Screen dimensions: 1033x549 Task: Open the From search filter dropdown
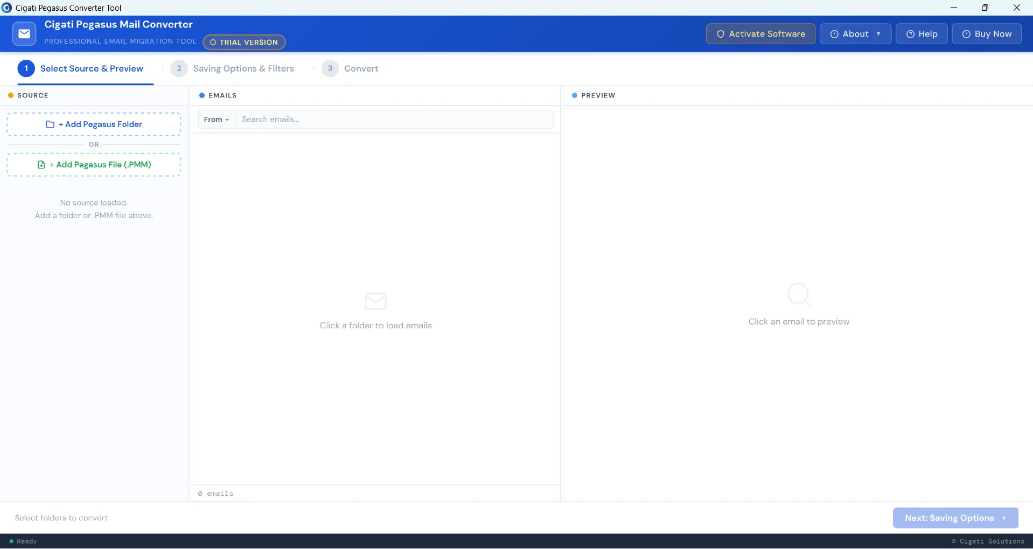click(217, 119)
